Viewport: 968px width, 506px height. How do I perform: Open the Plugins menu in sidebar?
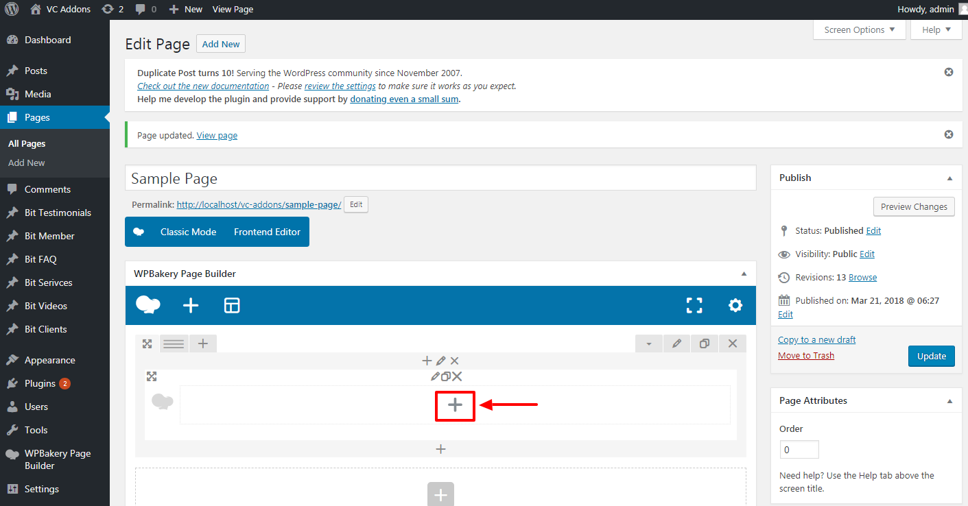[40, 383]
